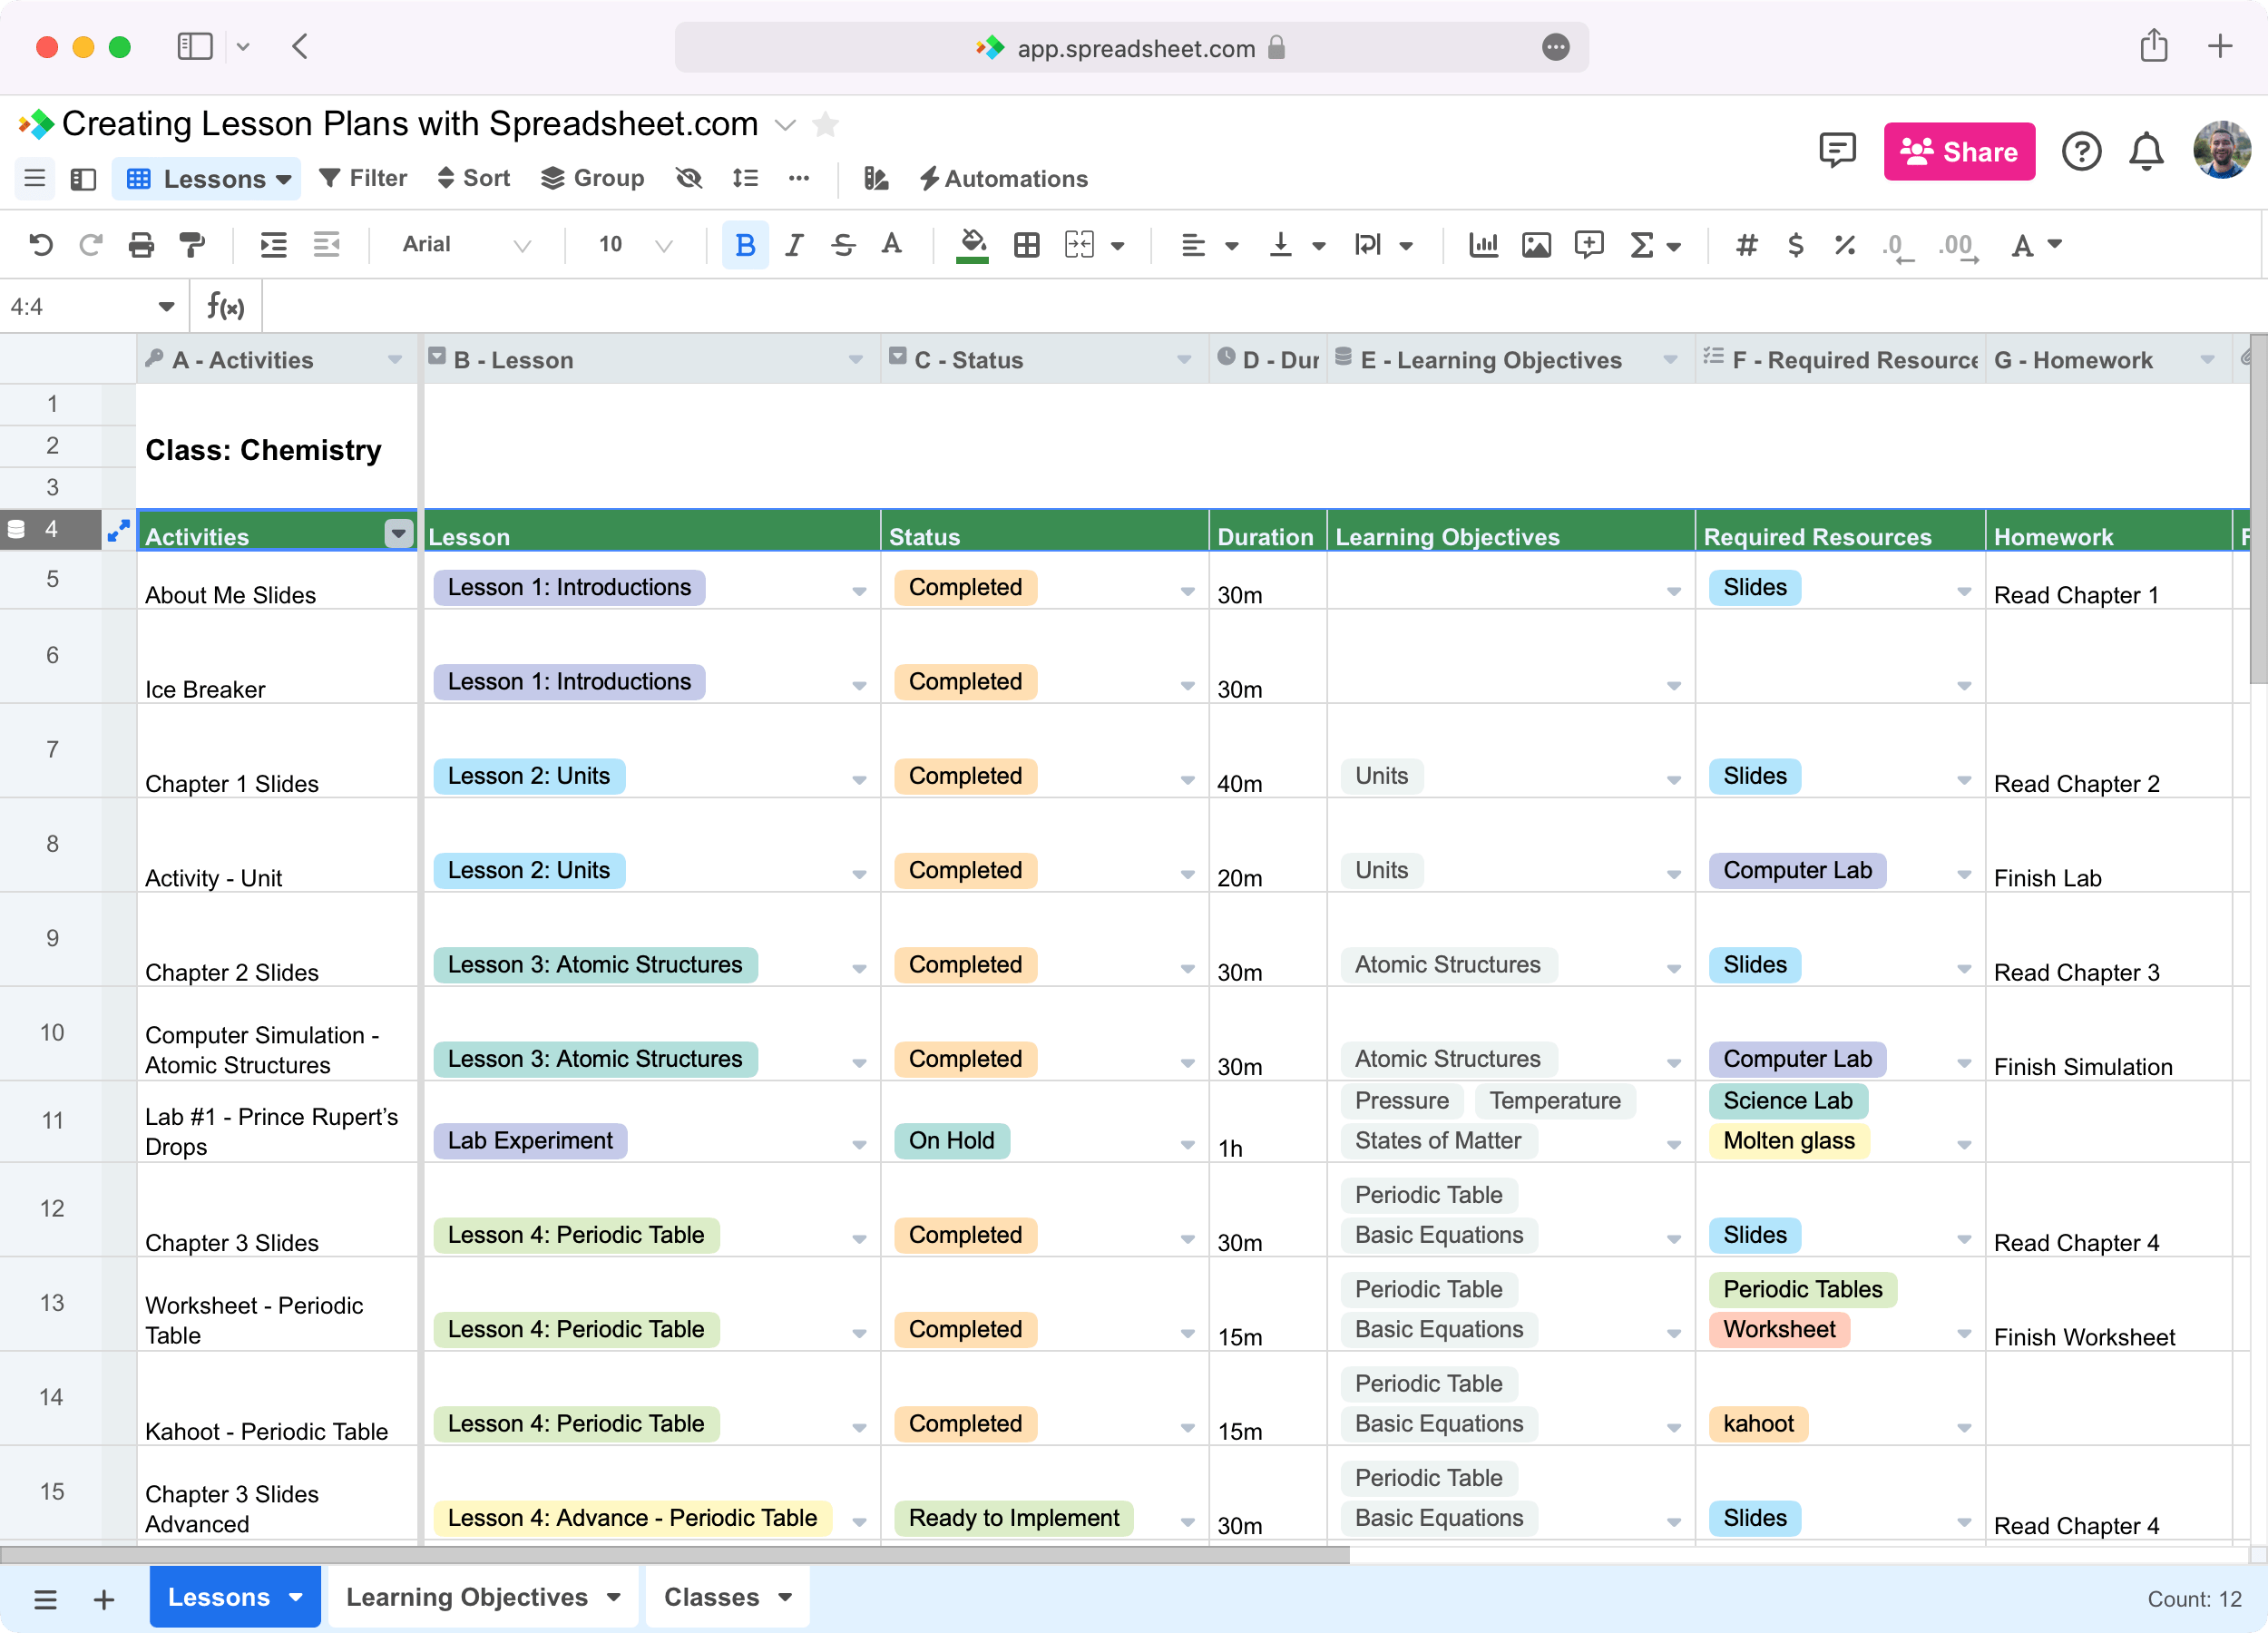Toggle hidden fields with the eye icon
This screenshot has width=2268, height=1633.
pos(689,178)
